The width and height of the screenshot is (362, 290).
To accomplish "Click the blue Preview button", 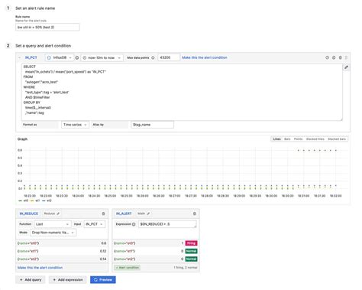I will [x=103, y=280].
